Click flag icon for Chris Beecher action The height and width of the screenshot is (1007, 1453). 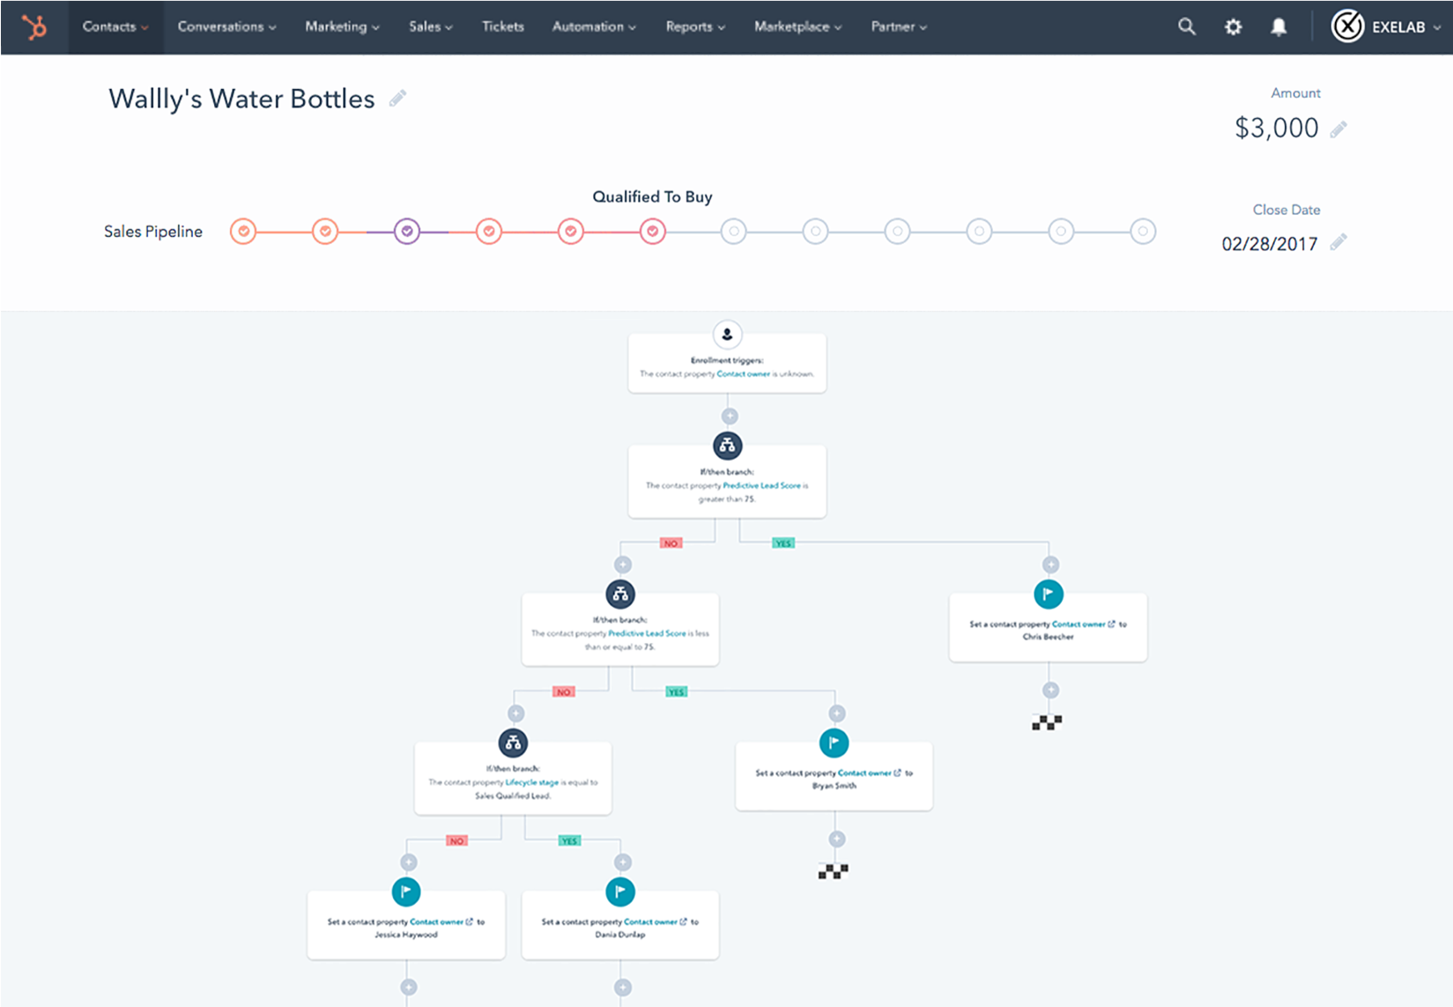tap(1048, 594)
